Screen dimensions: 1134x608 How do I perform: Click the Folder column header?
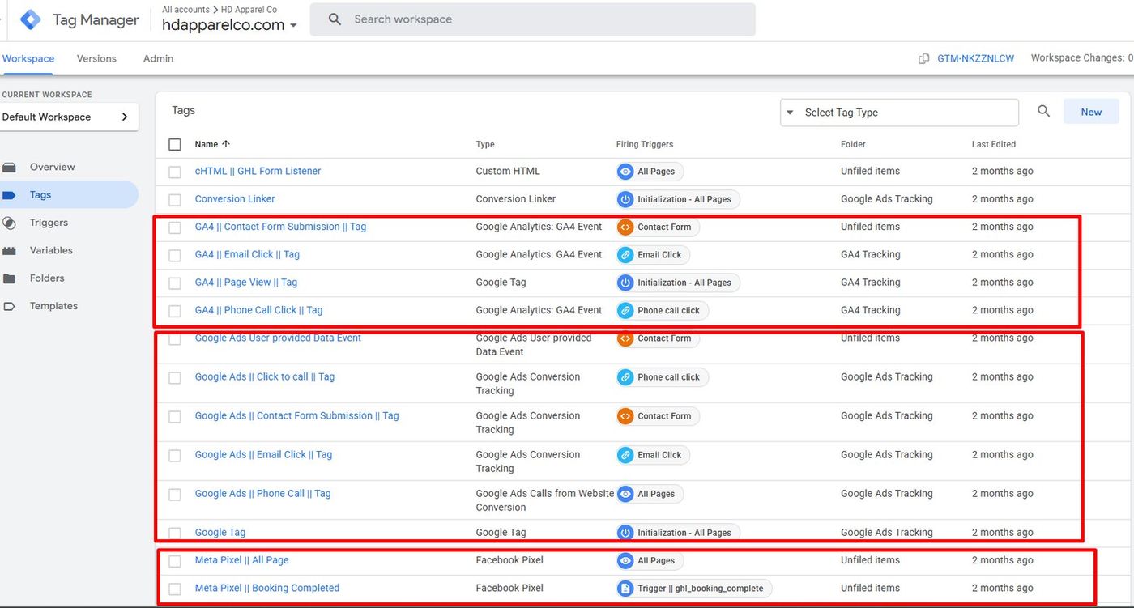tap(853, 144)
